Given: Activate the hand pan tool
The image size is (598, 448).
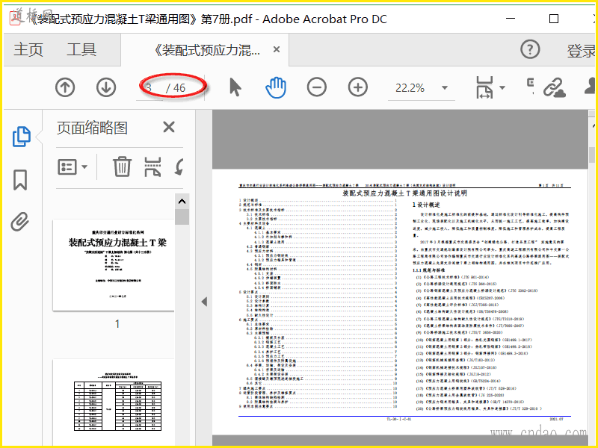Looking at the screenshot, I should (276, 87).
